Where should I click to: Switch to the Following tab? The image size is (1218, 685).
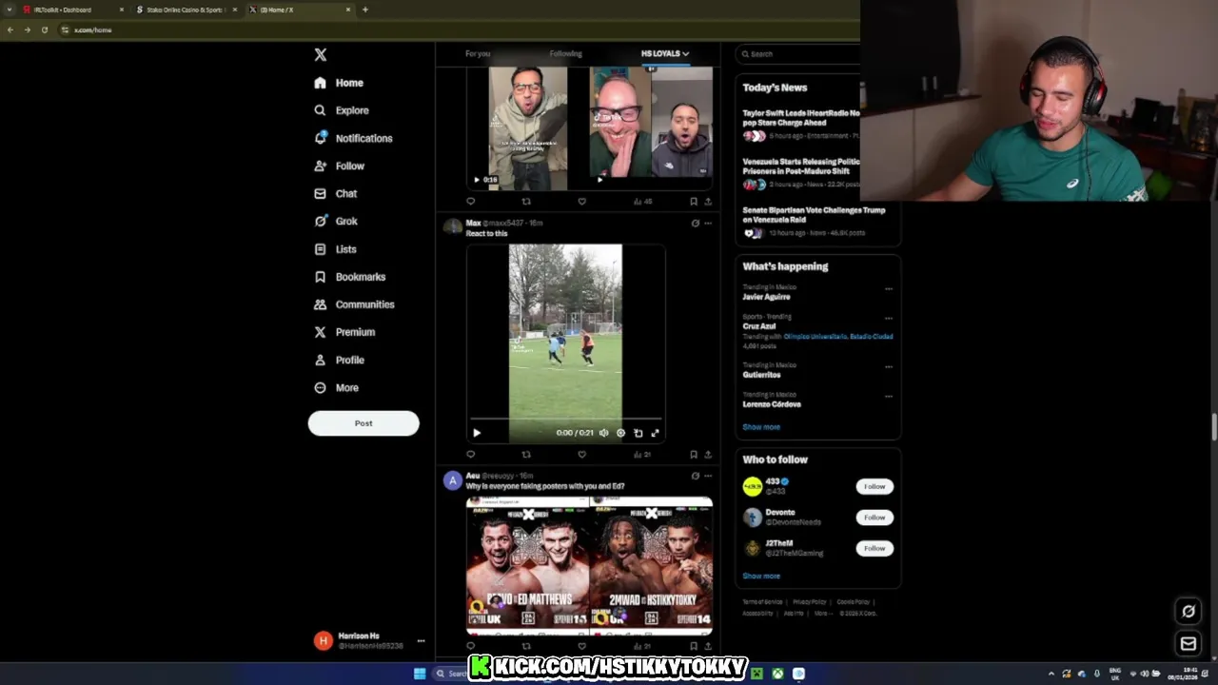click(565, 53)
